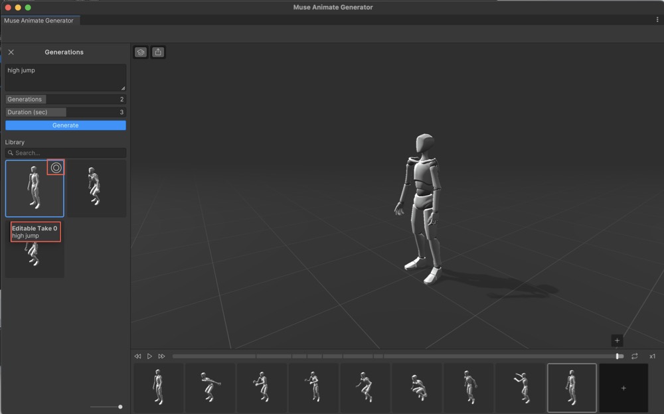
Task: Open the three-dot window options menu
Action: 657,20
